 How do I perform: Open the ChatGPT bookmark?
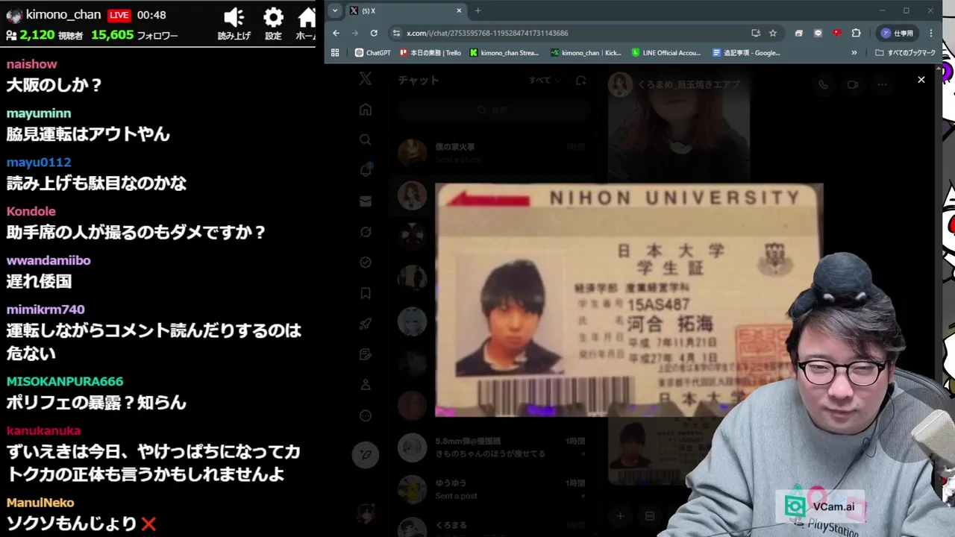(x=372, y=53)
